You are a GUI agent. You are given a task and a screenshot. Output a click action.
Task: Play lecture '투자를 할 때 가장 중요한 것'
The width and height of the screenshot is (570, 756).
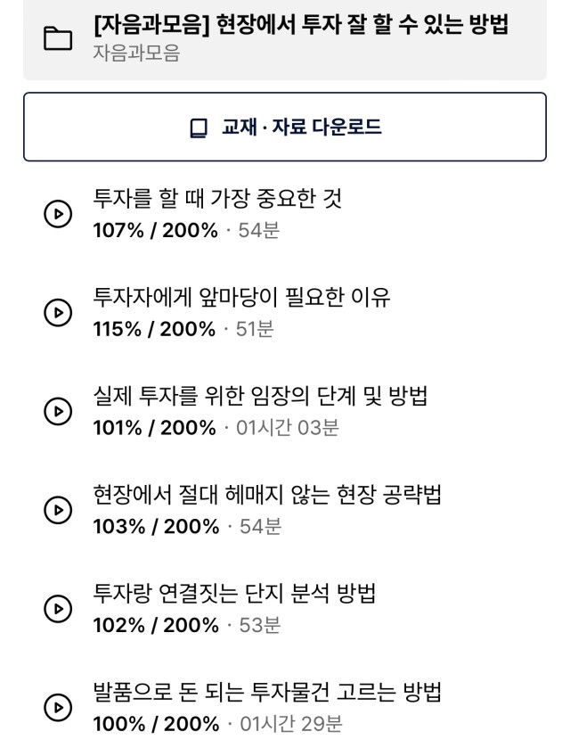[58, 214]
